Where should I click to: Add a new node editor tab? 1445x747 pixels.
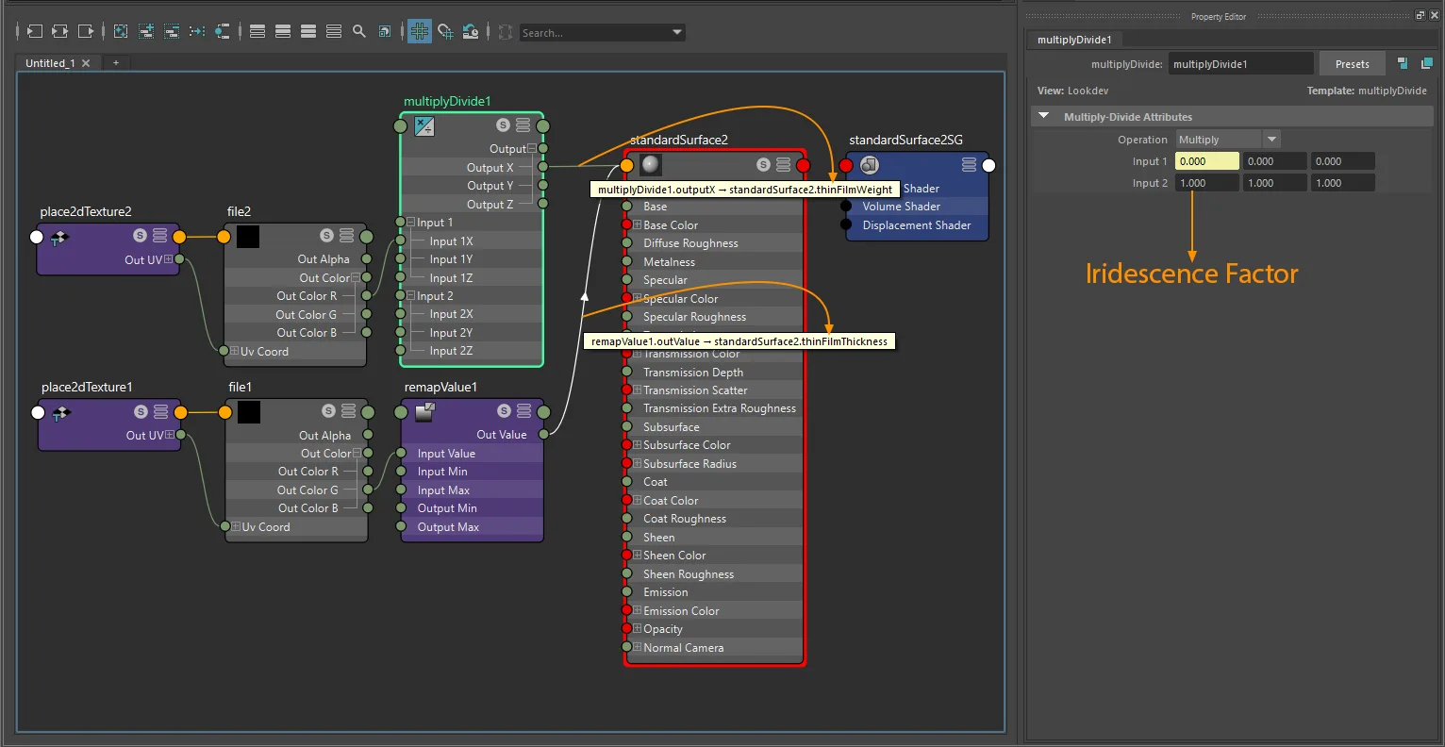coord(116,63)
